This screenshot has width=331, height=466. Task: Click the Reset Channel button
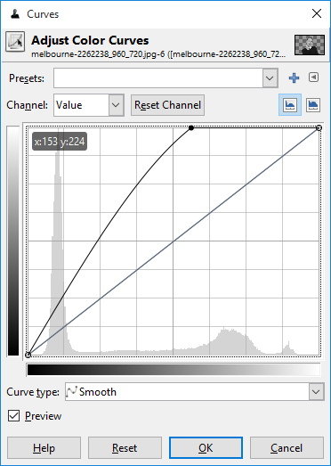tap(168, 105)
